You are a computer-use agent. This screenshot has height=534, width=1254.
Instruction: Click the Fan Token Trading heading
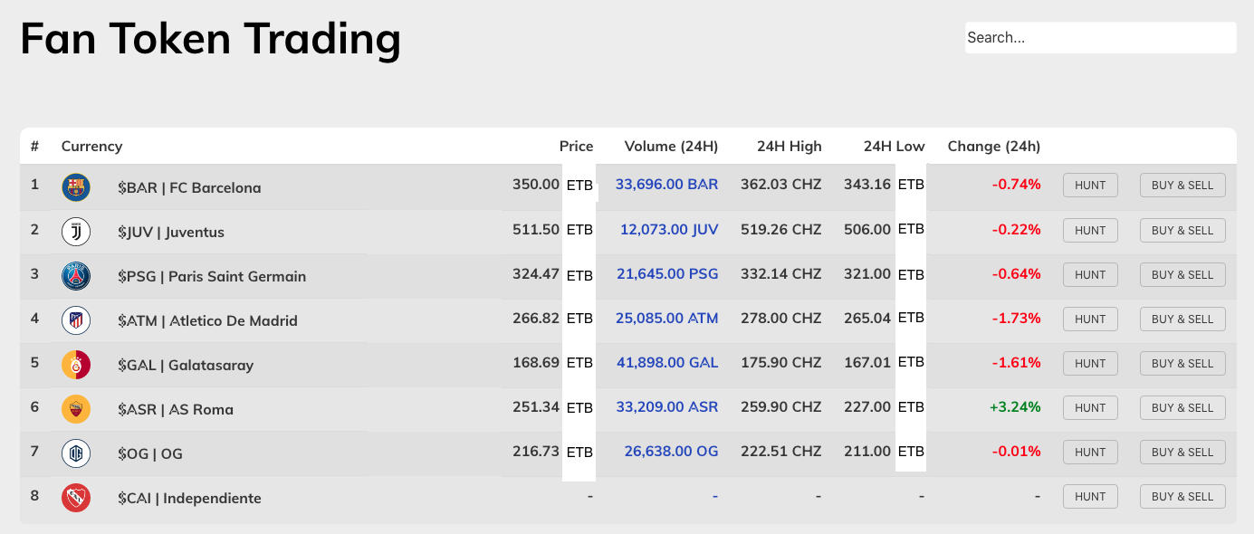(211, 39)
